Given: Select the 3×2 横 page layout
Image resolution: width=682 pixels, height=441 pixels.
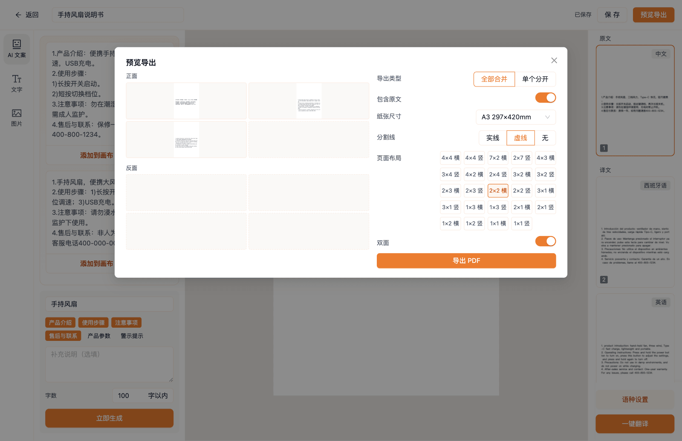Looking at the screenshot, I should (x=522, y=175).
